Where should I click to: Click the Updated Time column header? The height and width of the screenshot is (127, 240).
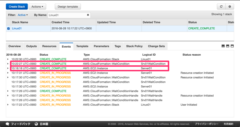point(119,22)
